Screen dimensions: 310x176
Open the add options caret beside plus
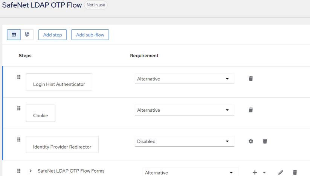coord(264,173)
